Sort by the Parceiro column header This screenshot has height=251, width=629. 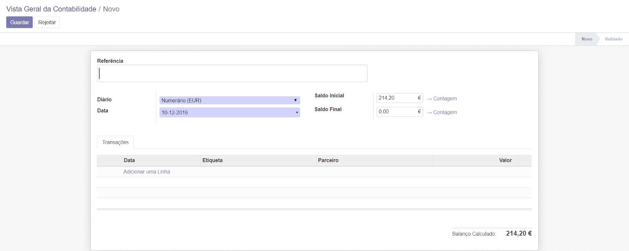pyautogui.click(x=328, y=160)
